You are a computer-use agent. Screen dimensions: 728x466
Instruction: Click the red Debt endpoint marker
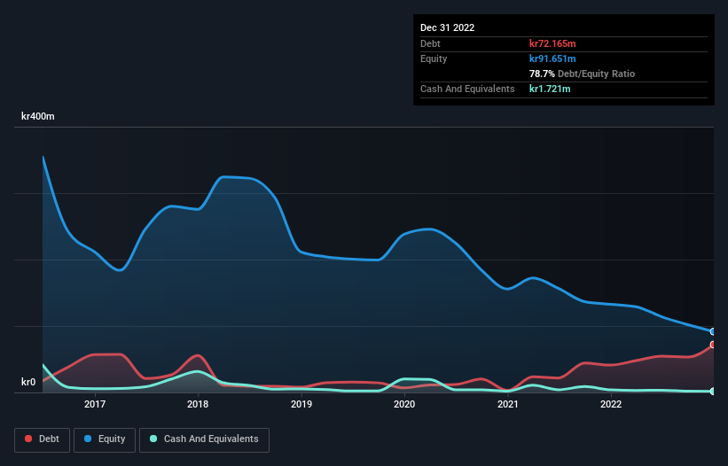click(713, 345)
